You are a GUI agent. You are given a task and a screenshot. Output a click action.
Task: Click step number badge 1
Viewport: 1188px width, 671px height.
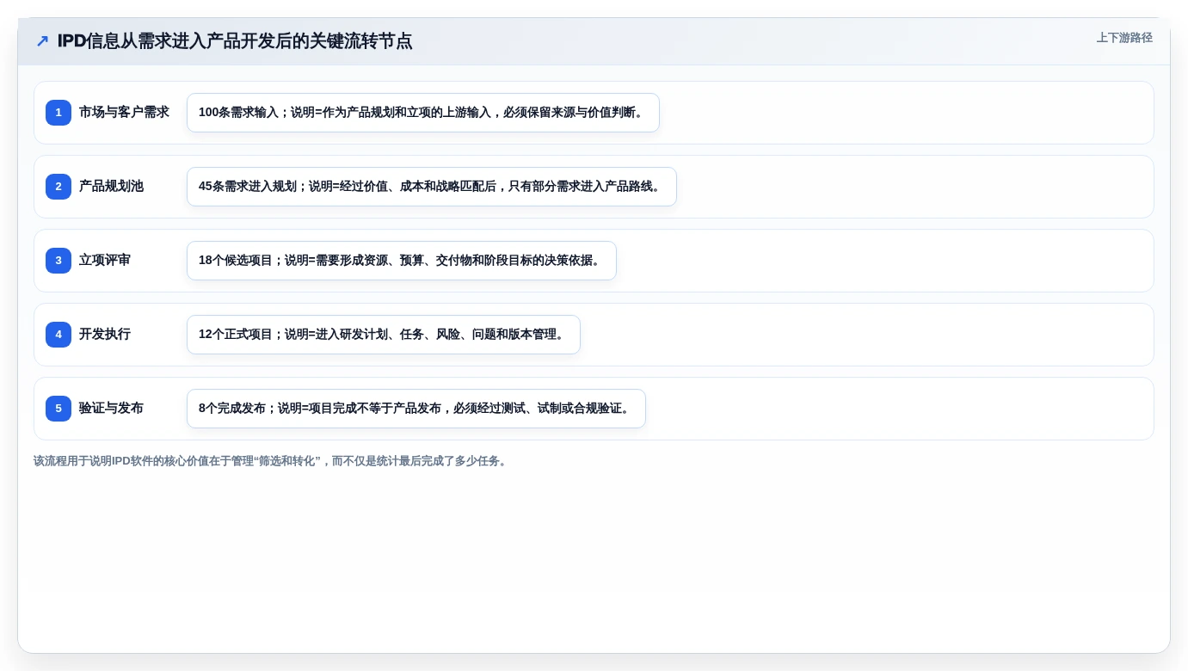tap(58, 113)
